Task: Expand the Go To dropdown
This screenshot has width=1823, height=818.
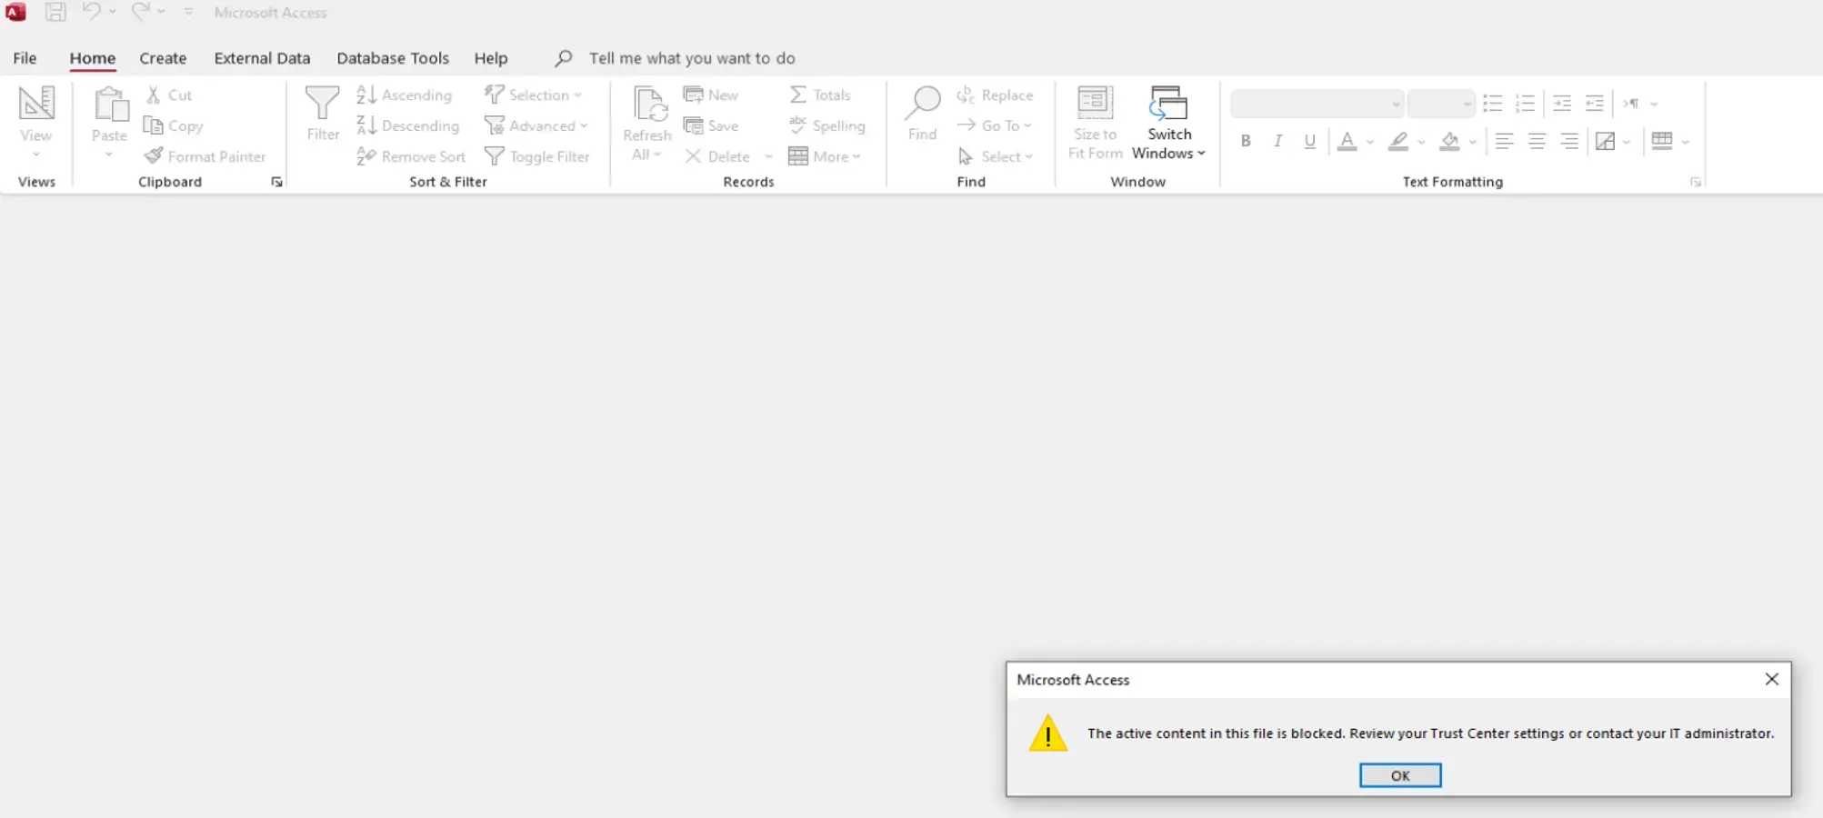Action: tap(995, 125)
